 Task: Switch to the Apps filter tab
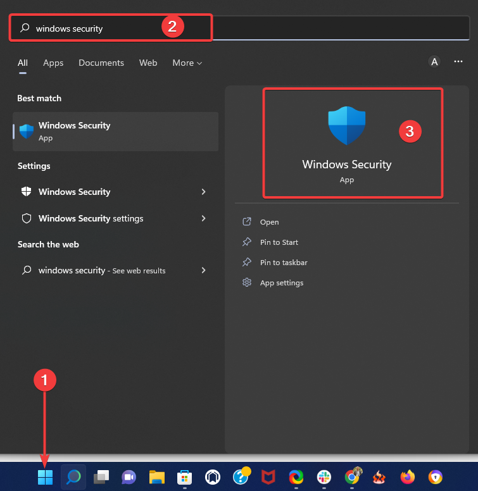[x=53, y=63]
